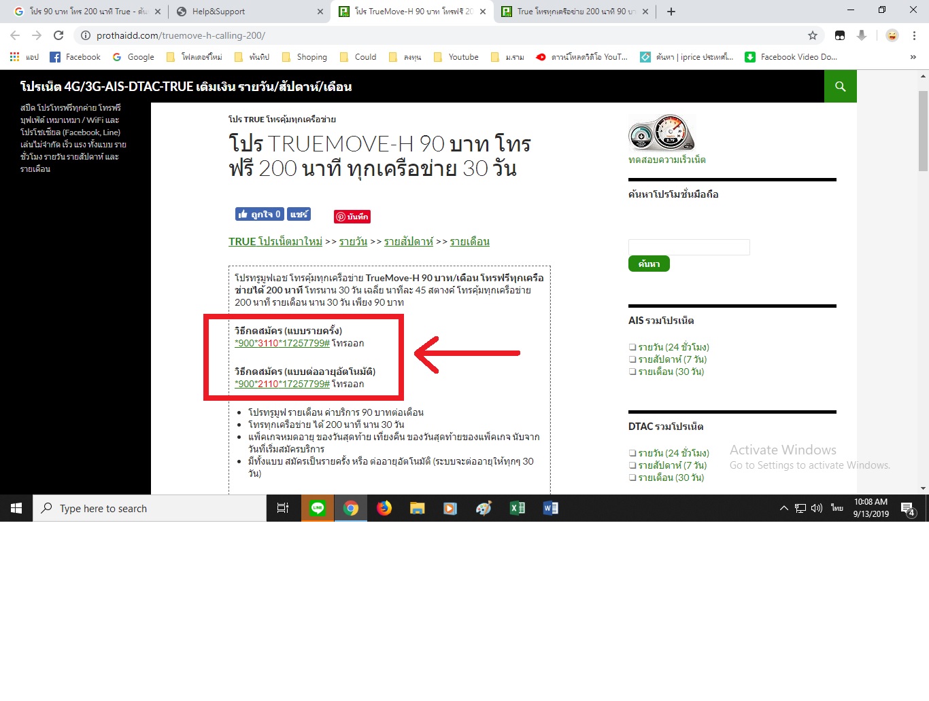
Task: Open AIS รายวัน (24 ชั่วโมง) link
Action: point(673,347)
